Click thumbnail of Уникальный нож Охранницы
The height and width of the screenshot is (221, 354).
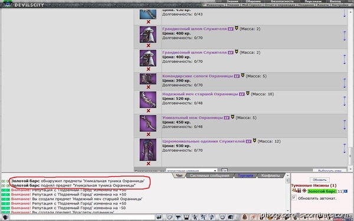pos(148,123)
